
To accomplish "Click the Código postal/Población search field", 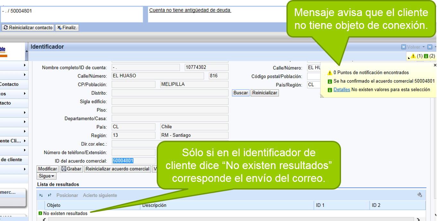I will tap(314, 76).
